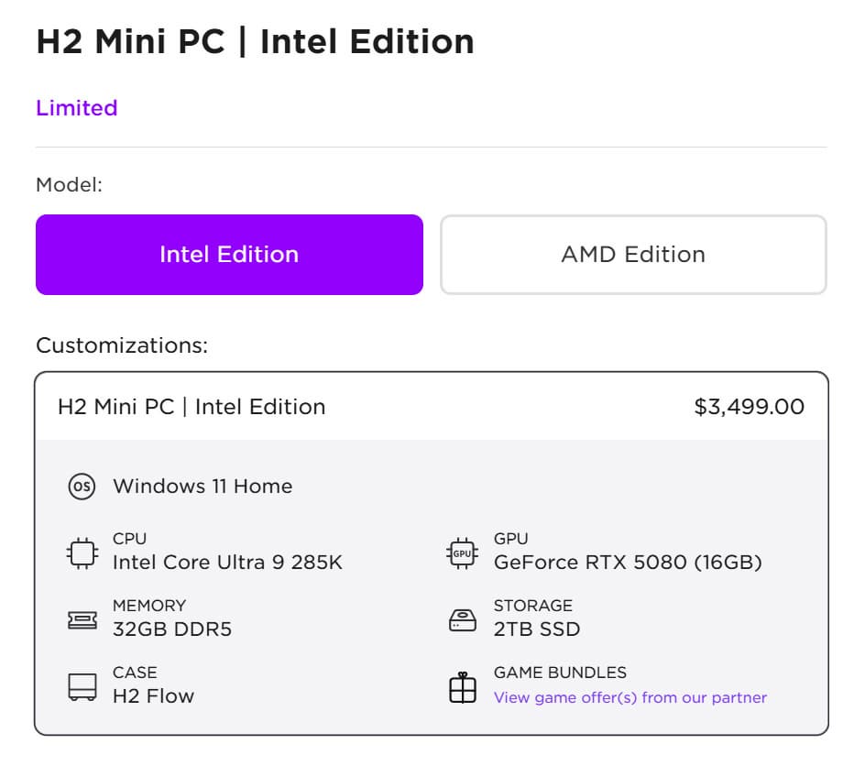
Task: Click the Windows 11 Home text
Action: 203,487
